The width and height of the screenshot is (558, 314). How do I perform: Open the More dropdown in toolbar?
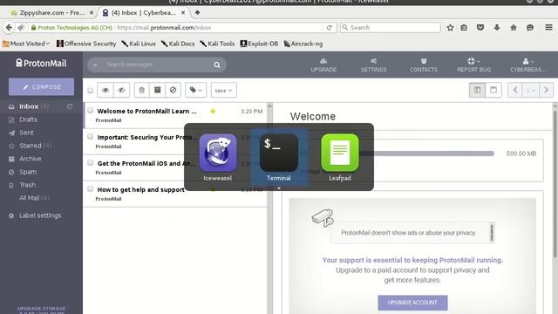point(223,91)
